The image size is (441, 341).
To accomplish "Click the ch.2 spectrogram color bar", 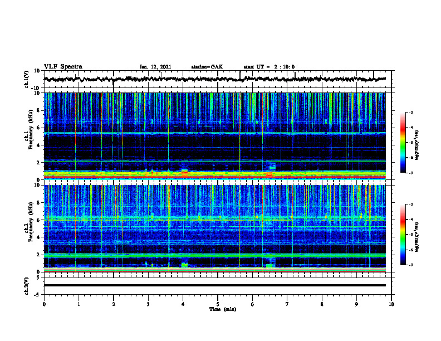I will click(x=403, y=235).
